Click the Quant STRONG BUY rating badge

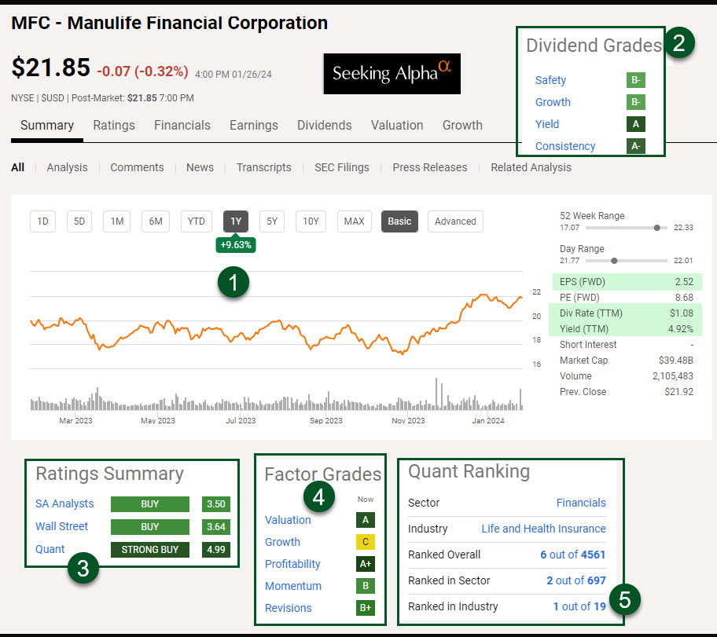click(149, 550)
